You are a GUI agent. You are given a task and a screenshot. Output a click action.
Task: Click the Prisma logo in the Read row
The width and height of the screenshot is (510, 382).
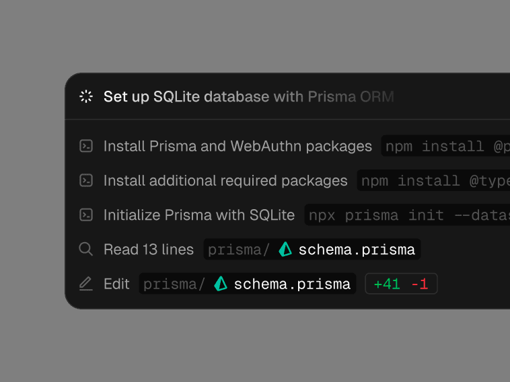[x=285, y=250]
